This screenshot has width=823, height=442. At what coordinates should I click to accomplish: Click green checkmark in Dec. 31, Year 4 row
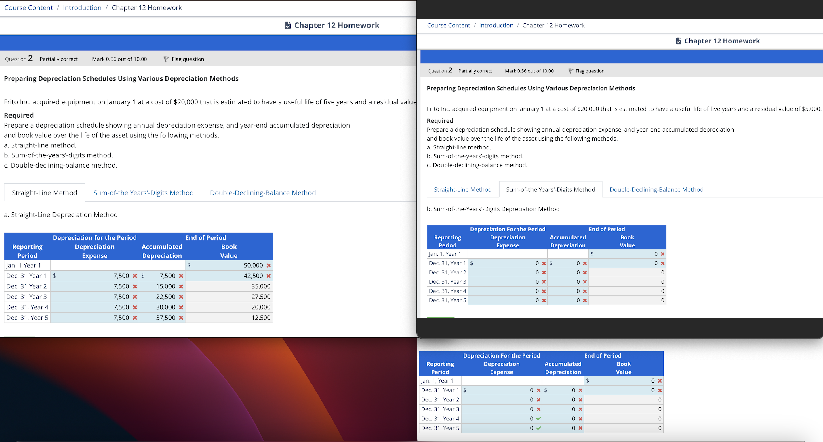tap(539, 419)
